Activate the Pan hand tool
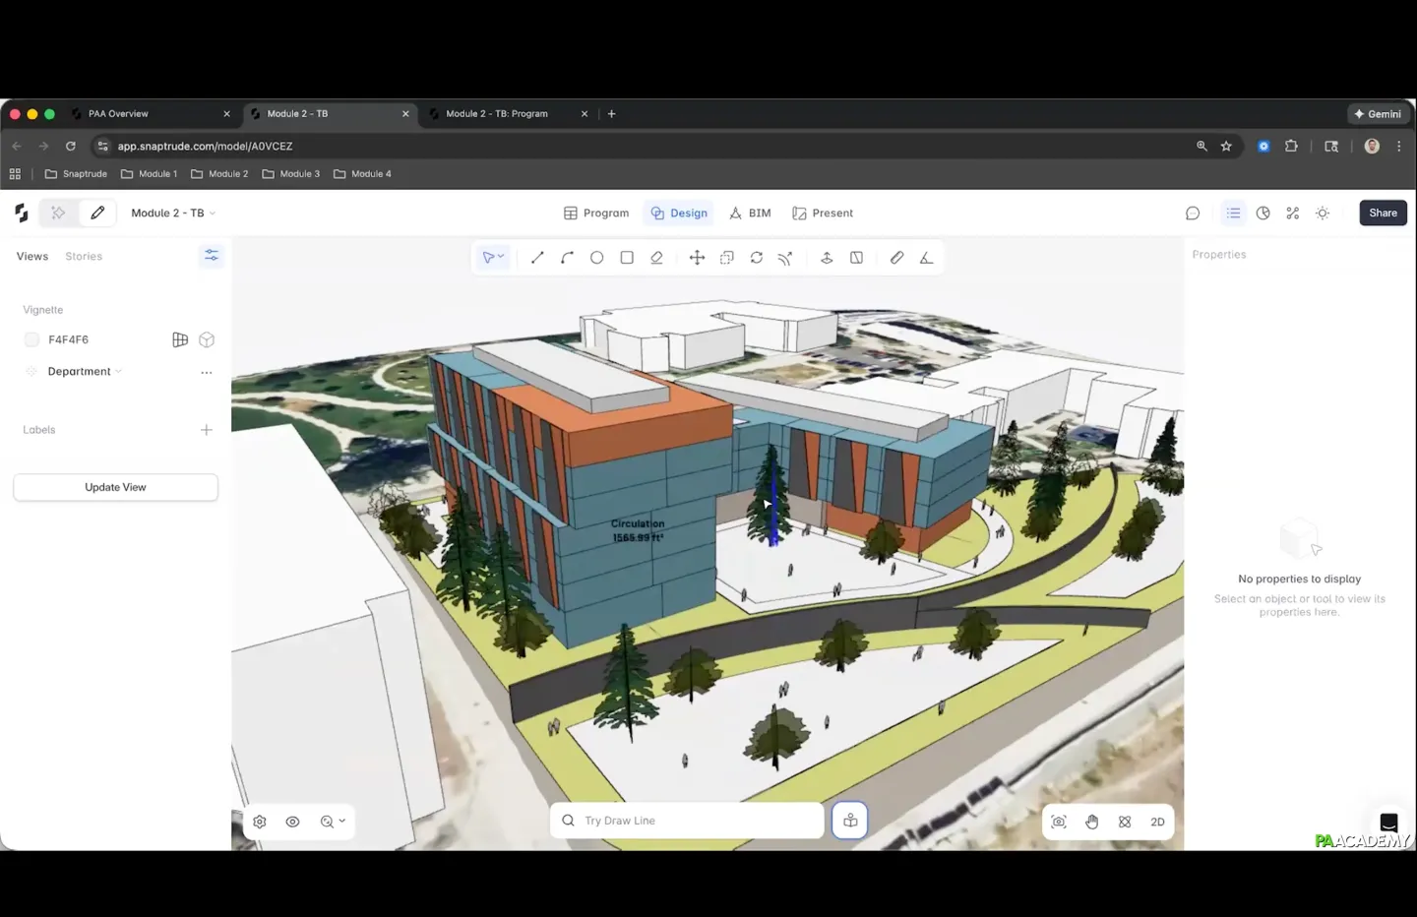This screenshot has width=1417, height=917. pyautogui.click(x=1092, y=822)
